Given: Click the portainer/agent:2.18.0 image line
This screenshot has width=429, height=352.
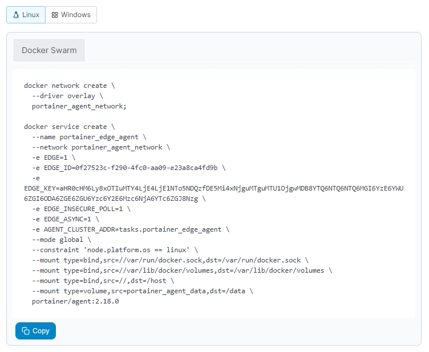Looking at the screenshot, I should pos(75,301).
